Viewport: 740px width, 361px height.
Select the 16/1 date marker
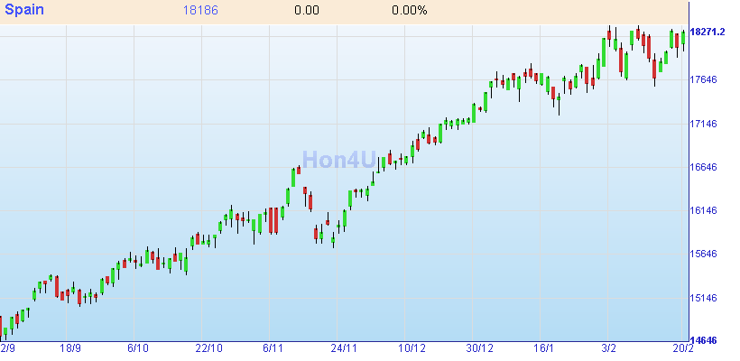(544, 348)
